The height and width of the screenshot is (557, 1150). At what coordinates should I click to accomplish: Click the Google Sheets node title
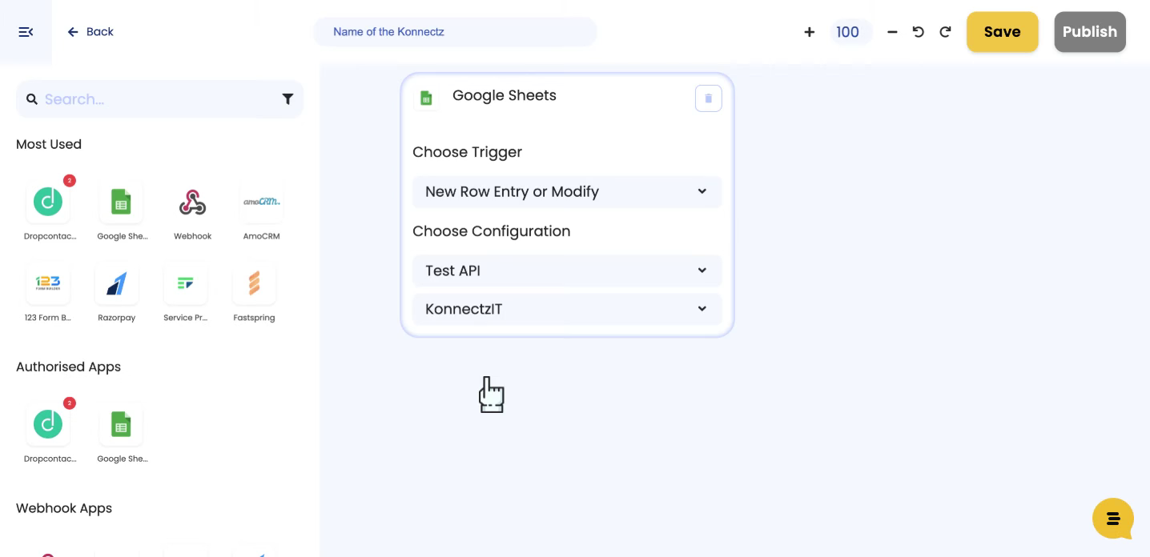click(x=505, y=95)
